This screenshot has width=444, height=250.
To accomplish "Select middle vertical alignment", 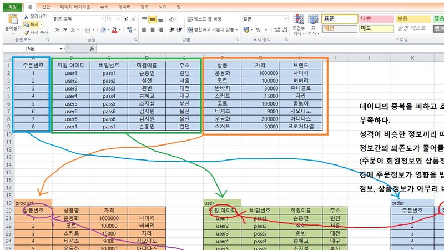I will 153,19.
